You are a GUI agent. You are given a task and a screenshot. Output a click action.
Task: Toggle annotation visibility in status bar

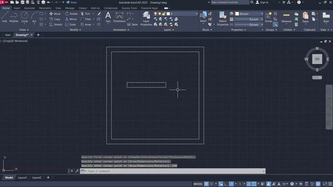(268, 184)
